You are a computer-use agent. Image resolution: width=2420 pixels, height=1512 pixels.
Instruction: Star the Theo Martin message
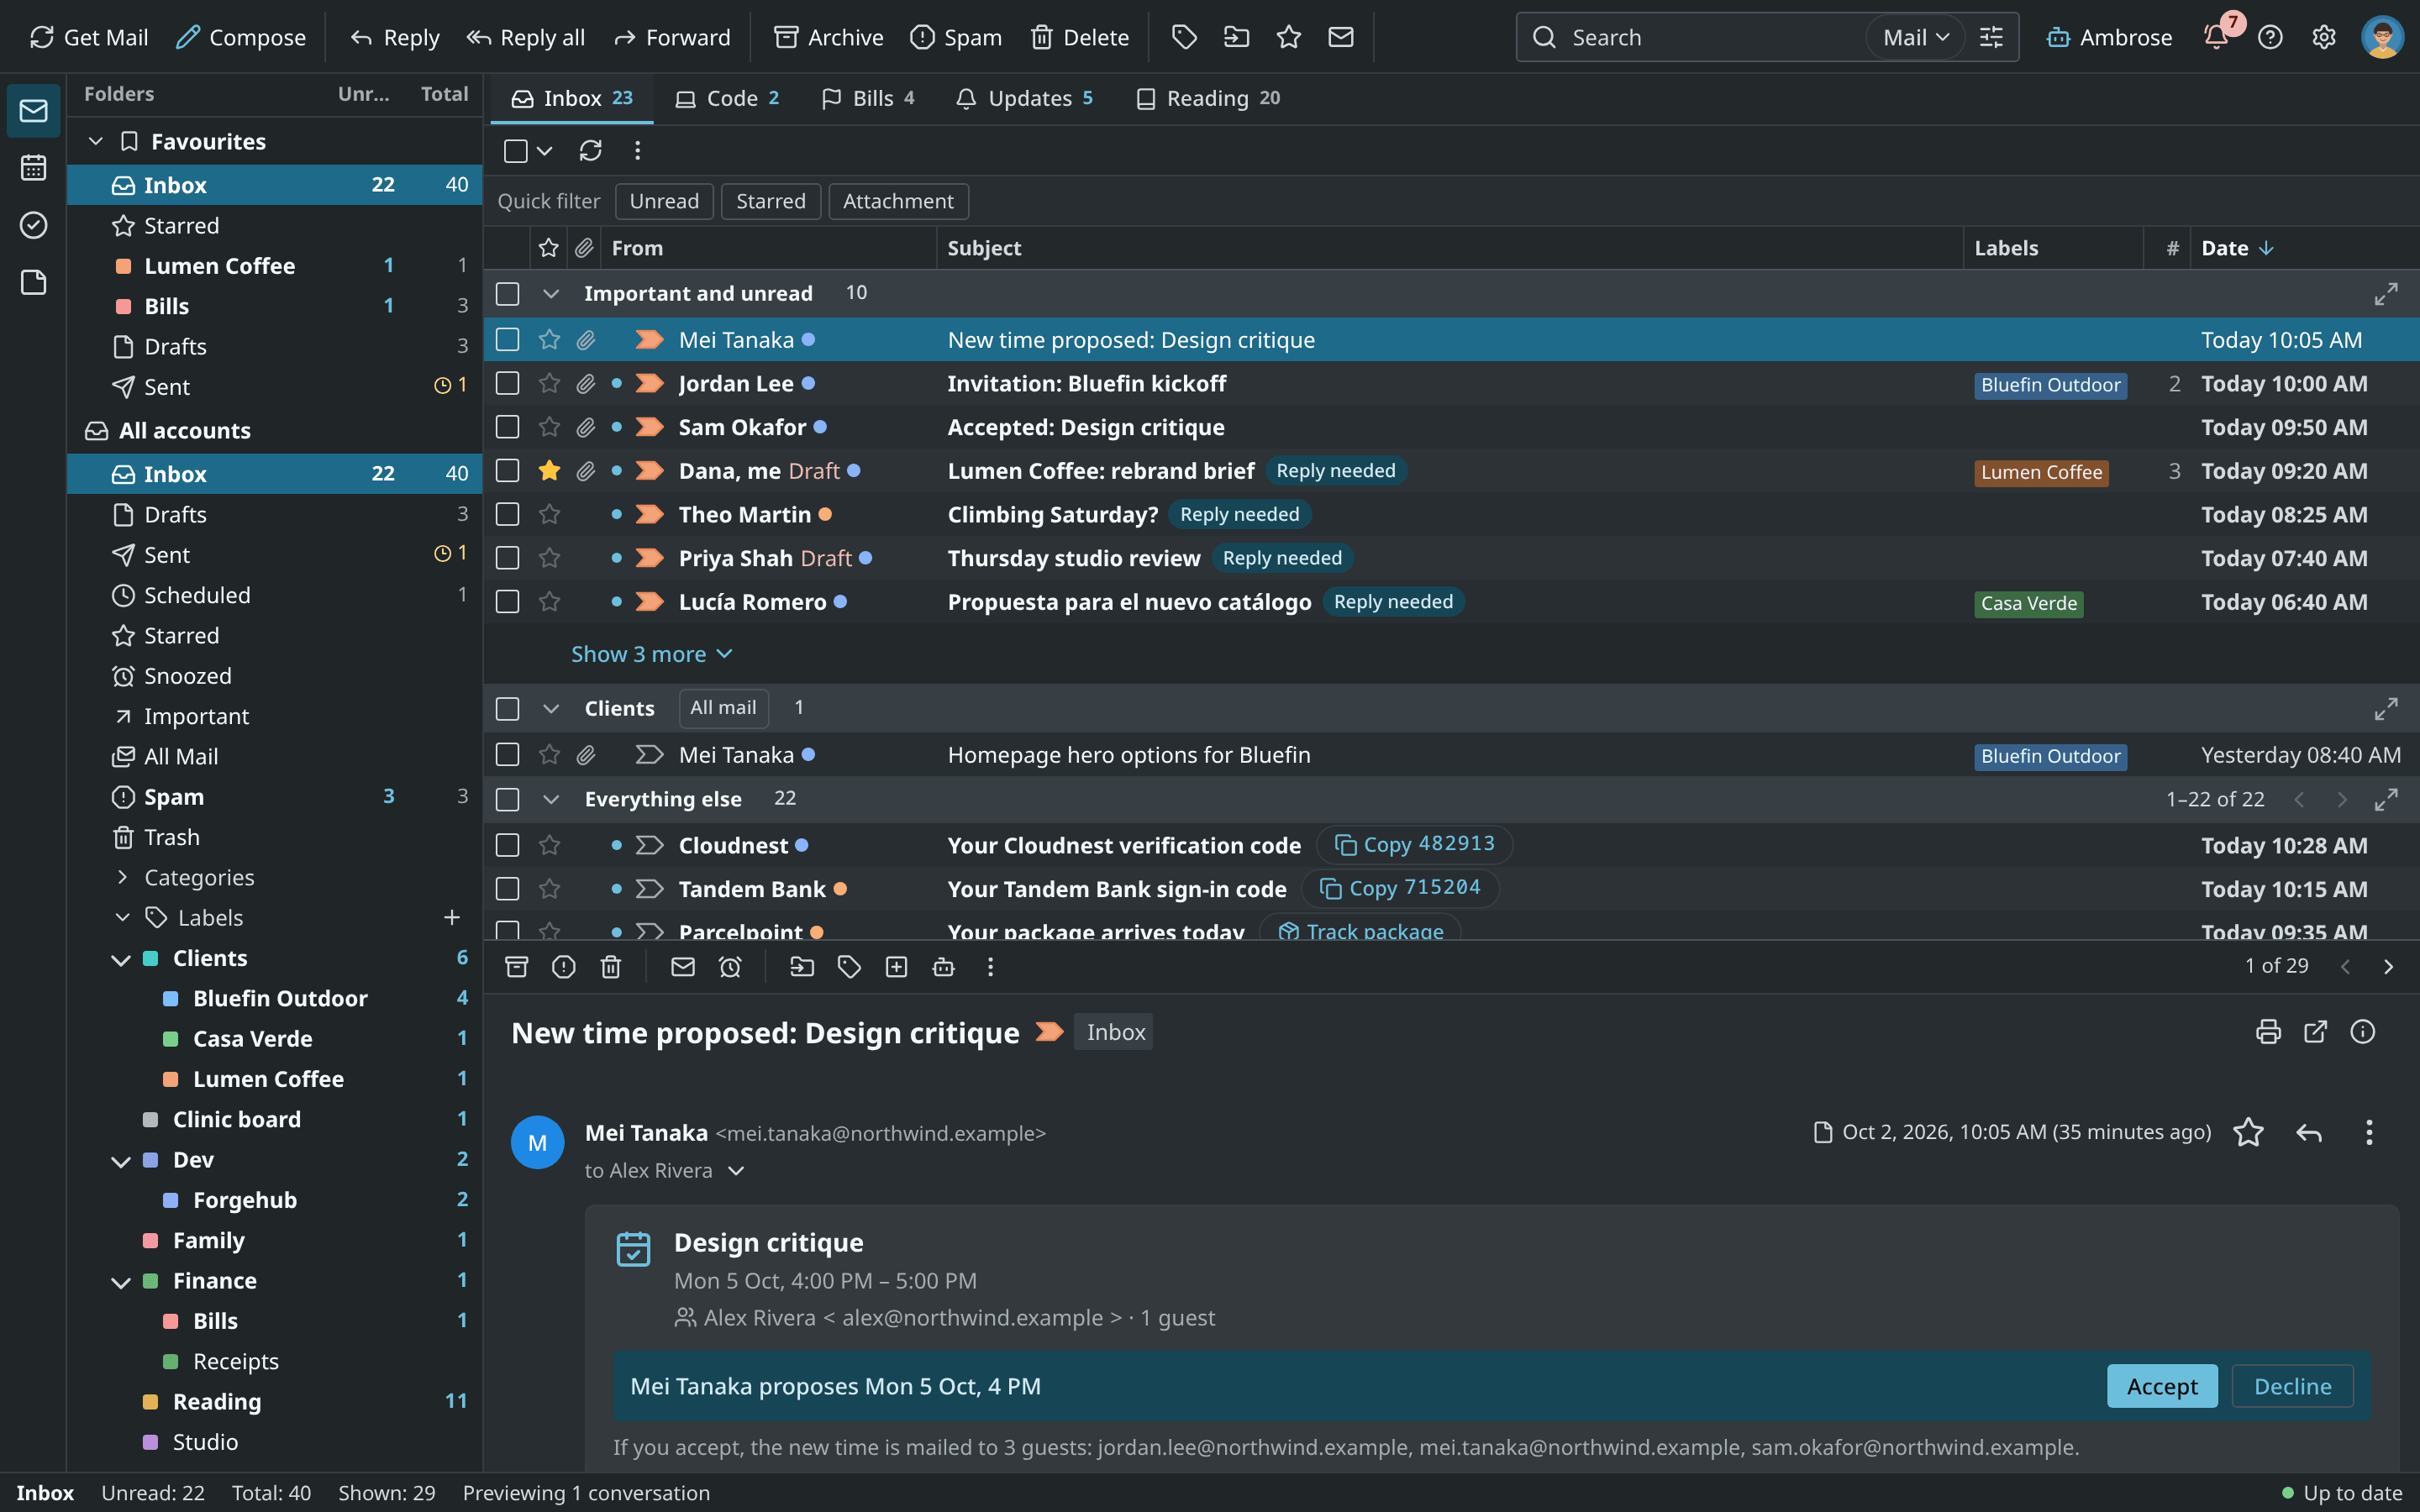click(549, 514)
